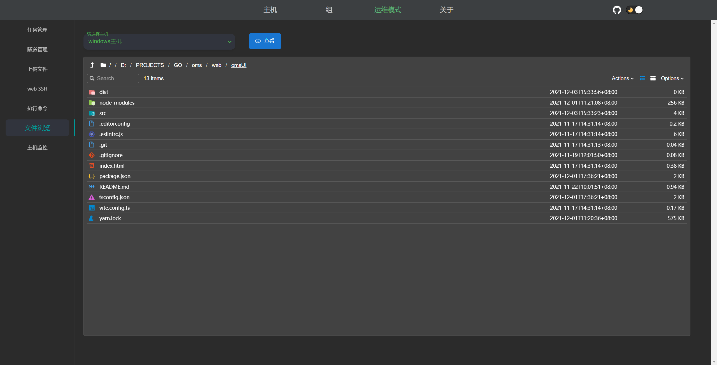
Task: Open the windows主机 host selector
Action: [159, 41]
